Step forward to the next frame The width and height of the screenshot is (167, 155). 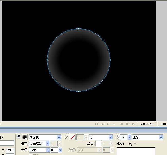tap(127, 124)
